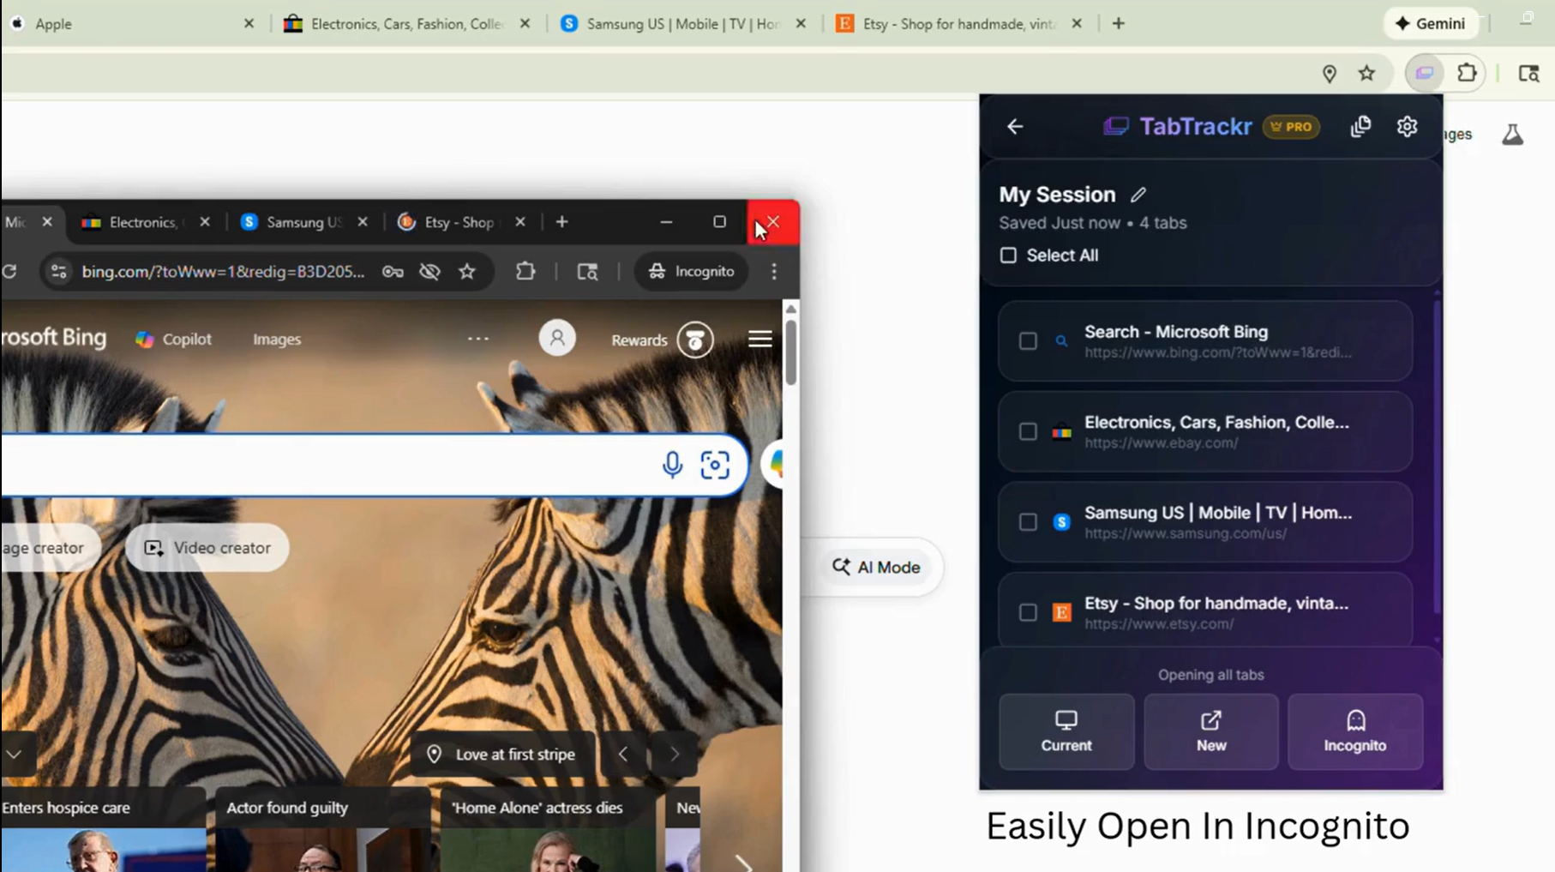Check the Etsy tab checkbox
This screenshot has width=1555, height=872.
[x=1028, y=612]
